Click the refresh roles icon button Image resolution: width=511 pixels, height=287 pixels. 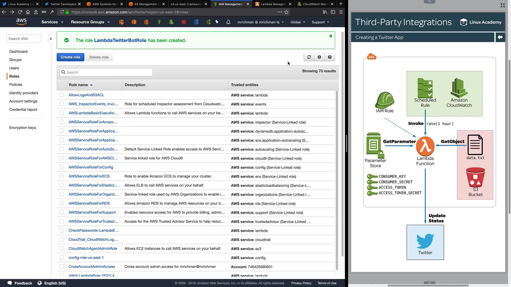309,57
